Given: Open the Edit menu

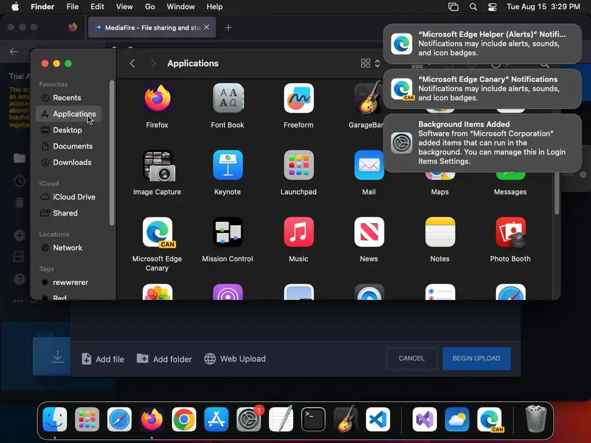Looking at the screenshot, I should (97, 7).
